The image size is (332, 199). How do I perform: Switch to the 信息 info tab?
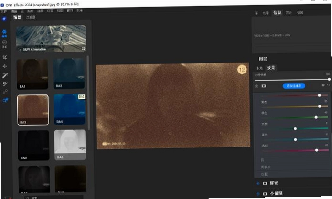tap(277, 13)
